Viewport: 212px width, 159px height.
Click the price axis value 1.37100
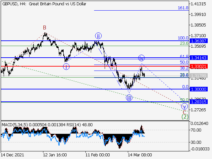coord(198,36)
